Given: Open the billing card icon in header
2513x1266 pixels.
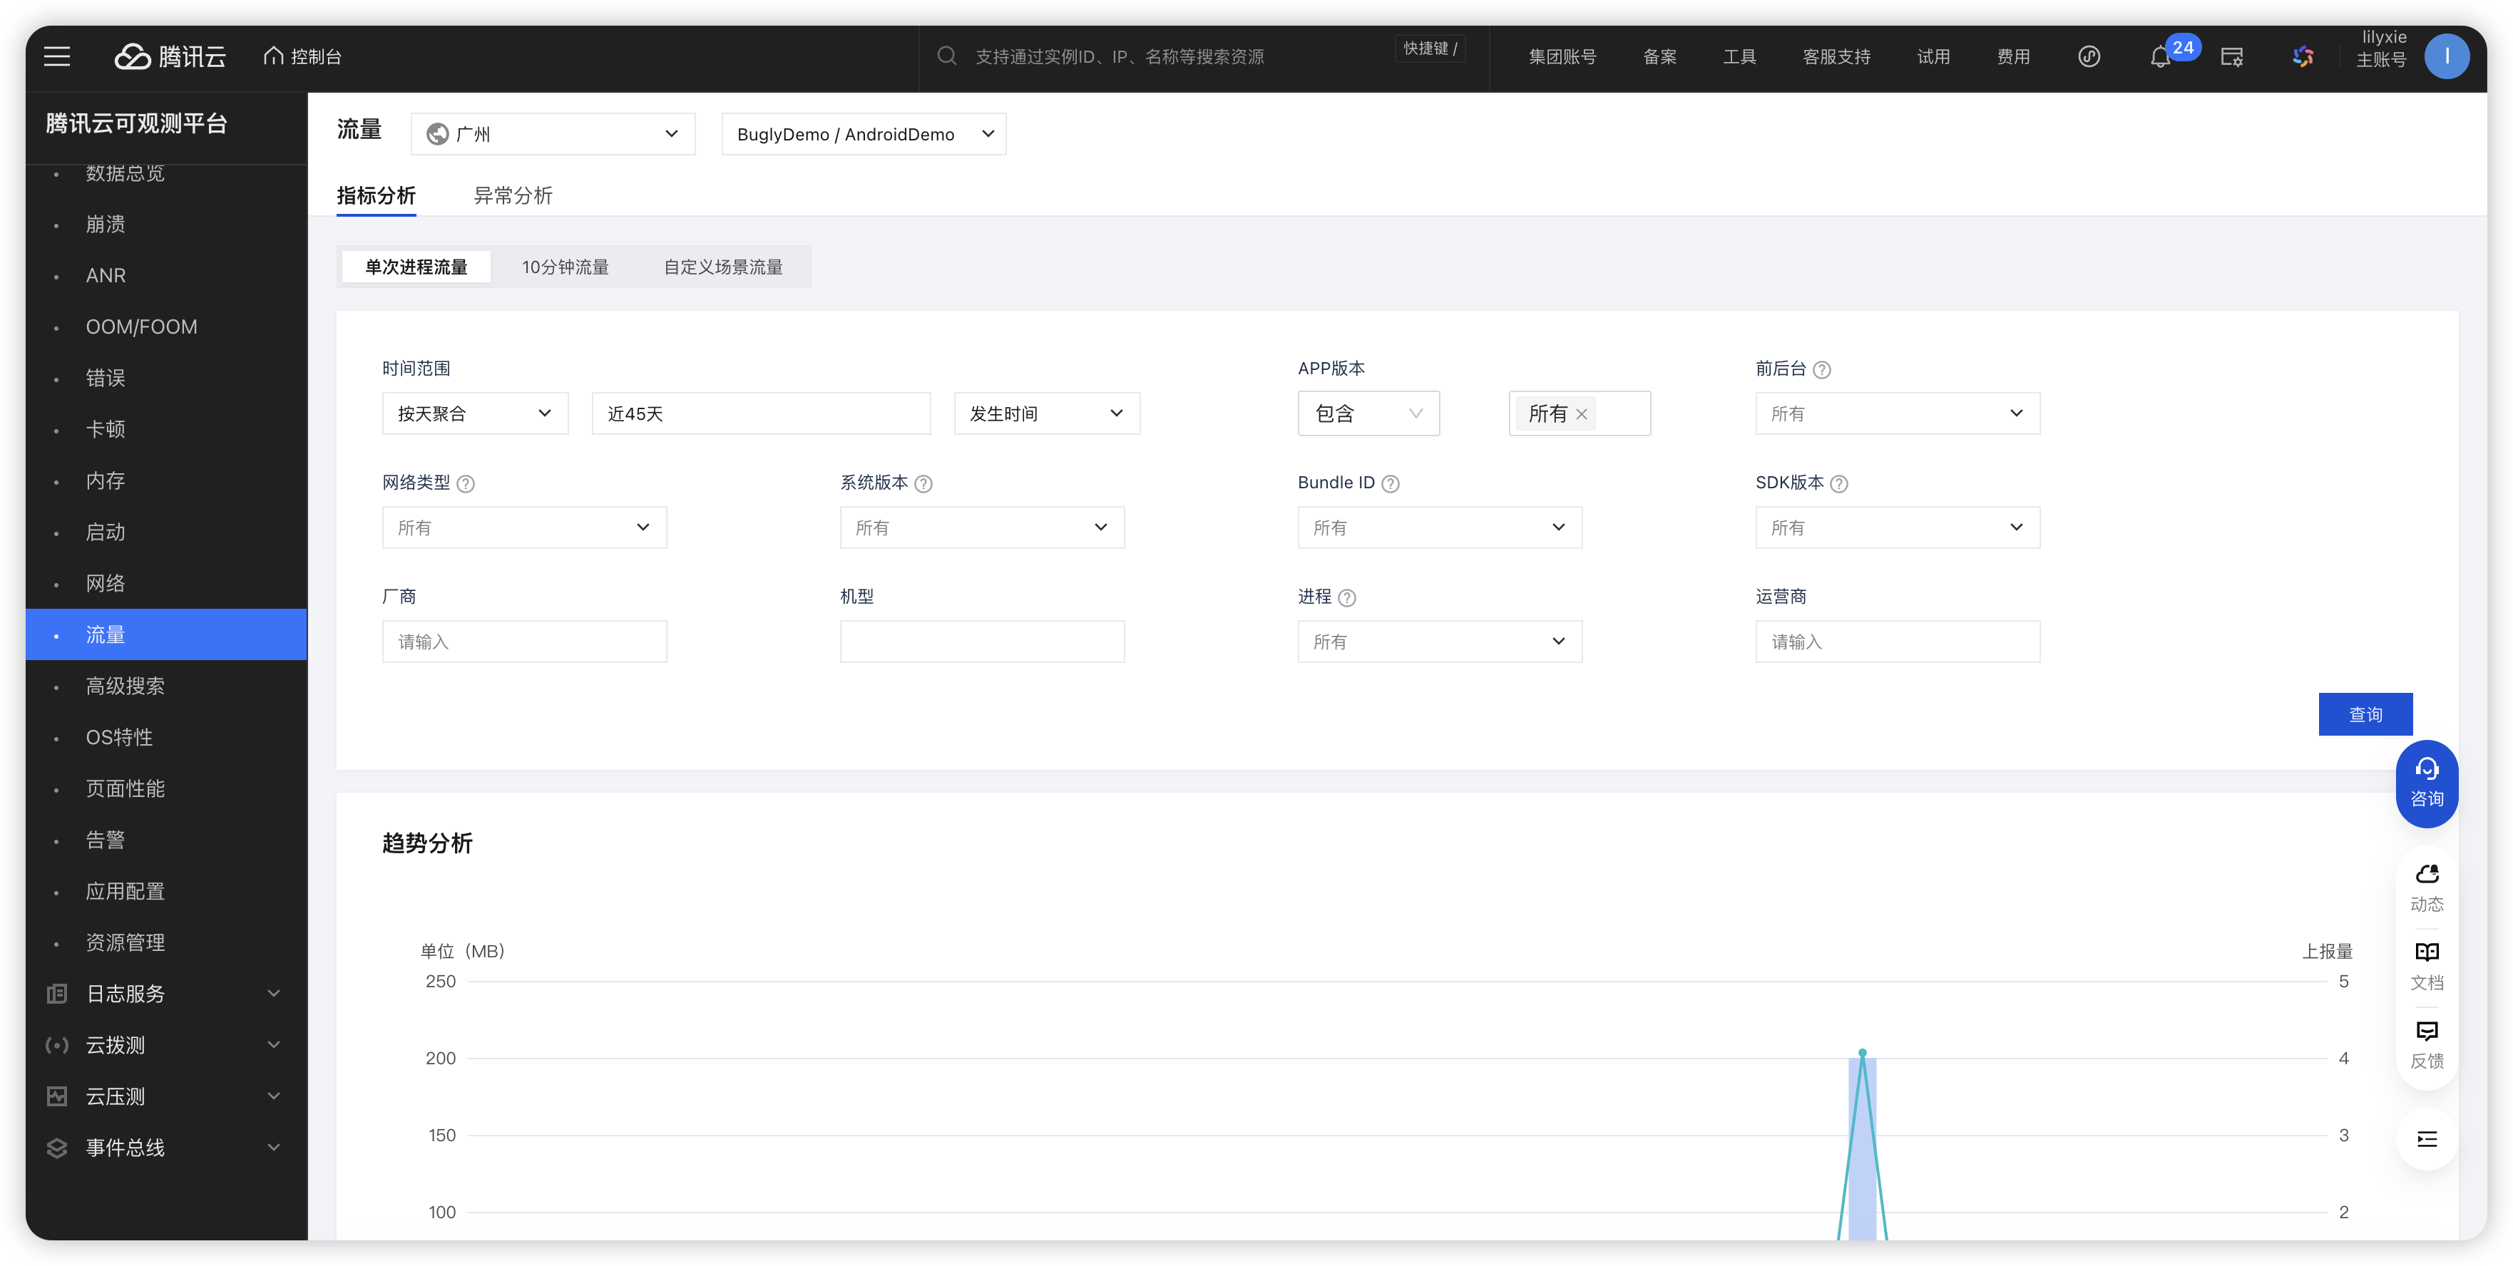Looking at the screenshot, I should [x=2232, y=56].
